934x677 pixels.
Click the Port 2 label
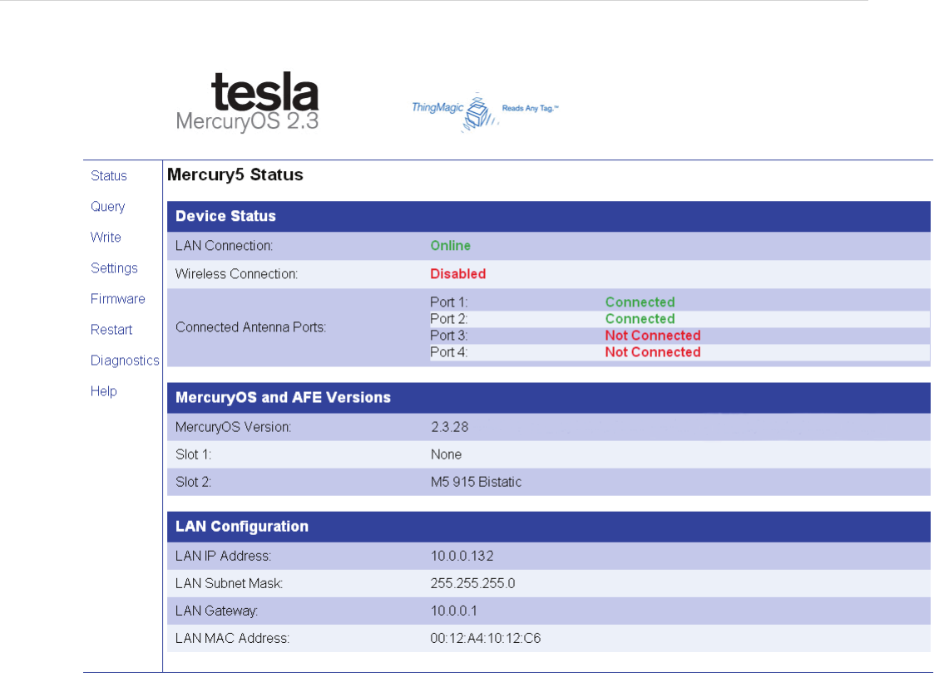(x=449, y=319)
